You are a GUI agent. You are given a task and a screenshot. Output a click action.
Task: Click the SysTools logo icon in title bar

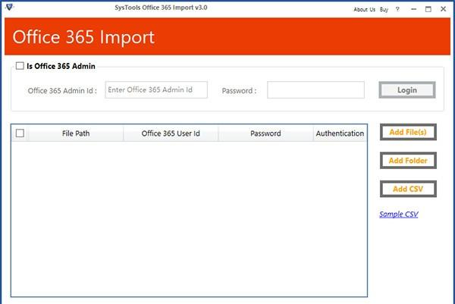[x=10, y=7]
